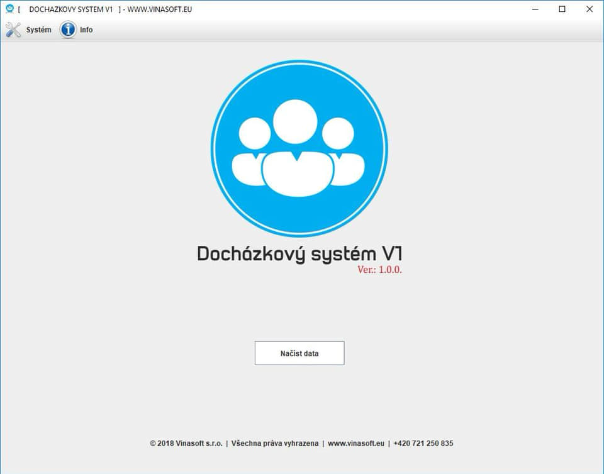Viewport: 604px width, 474px height.
Task: Open the Systém menu label
Action: (38, 30)
